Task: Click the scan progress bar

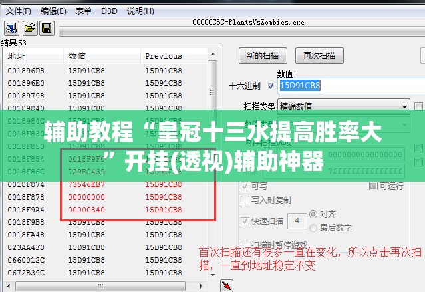Action: (242, 31)
